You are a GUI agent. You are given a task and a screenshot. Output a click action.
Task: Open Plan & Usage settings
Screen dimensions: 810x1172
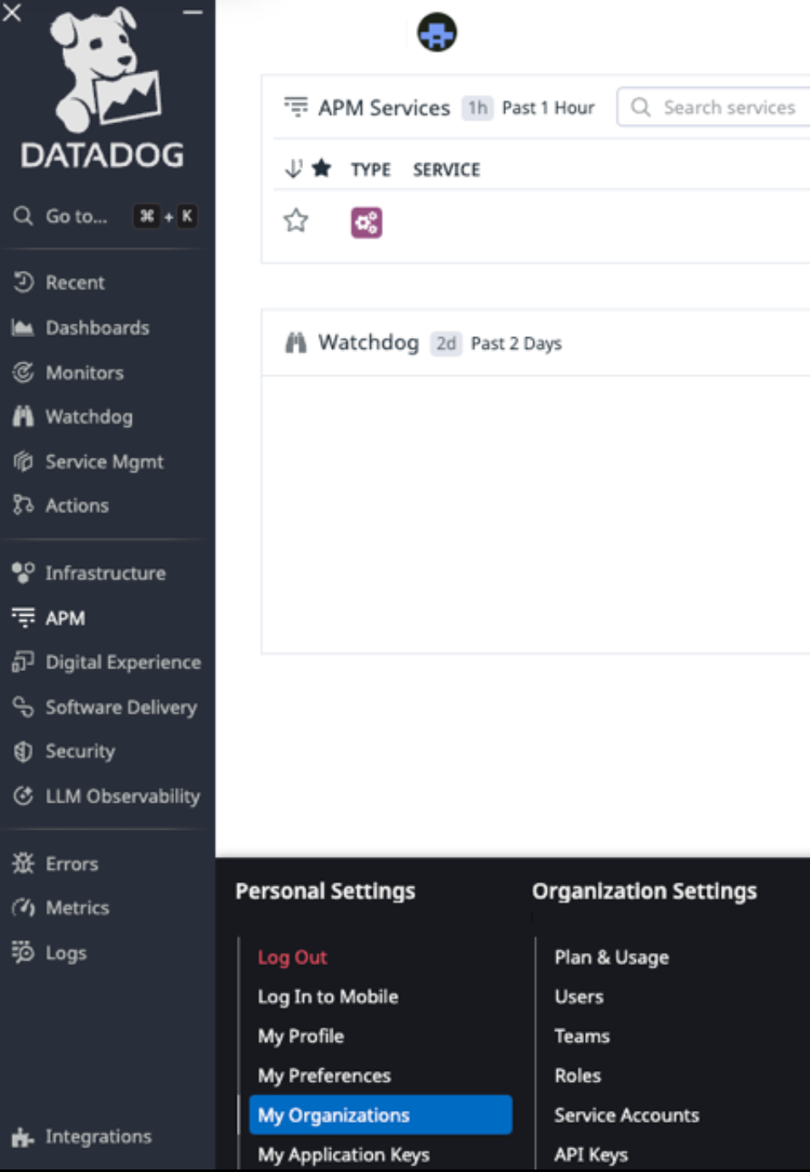point(611,957)
